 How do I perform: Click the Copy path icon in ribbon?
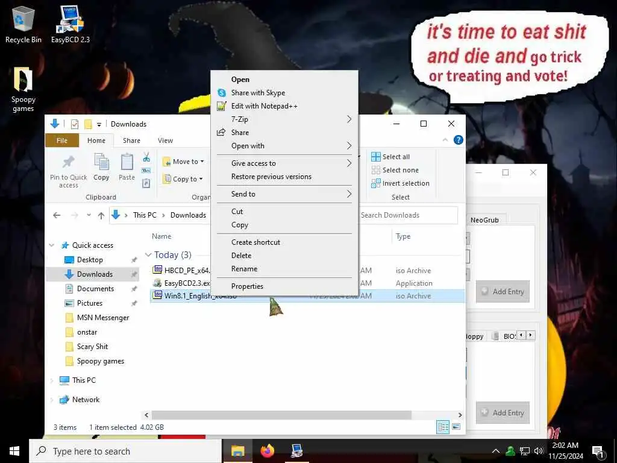146,171
